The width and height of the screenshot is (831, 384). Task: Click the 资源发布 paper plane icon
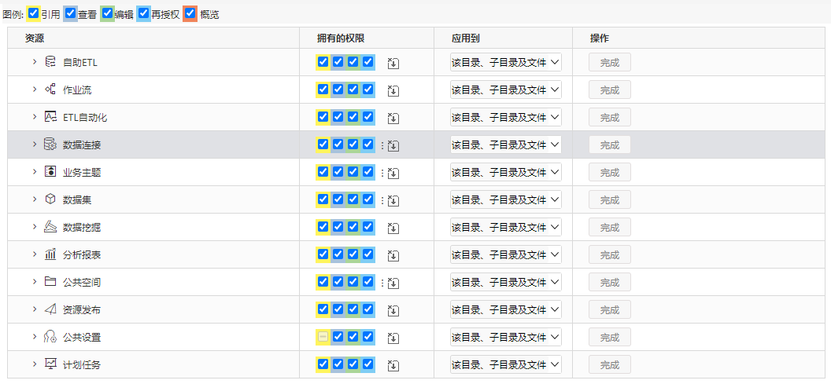tap(50, 309)
